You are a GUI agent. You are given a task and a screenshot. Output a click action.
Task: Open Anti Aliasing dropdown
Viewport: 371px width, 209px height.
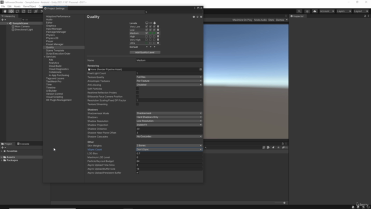pyautogui.click(x=169, y=85)
